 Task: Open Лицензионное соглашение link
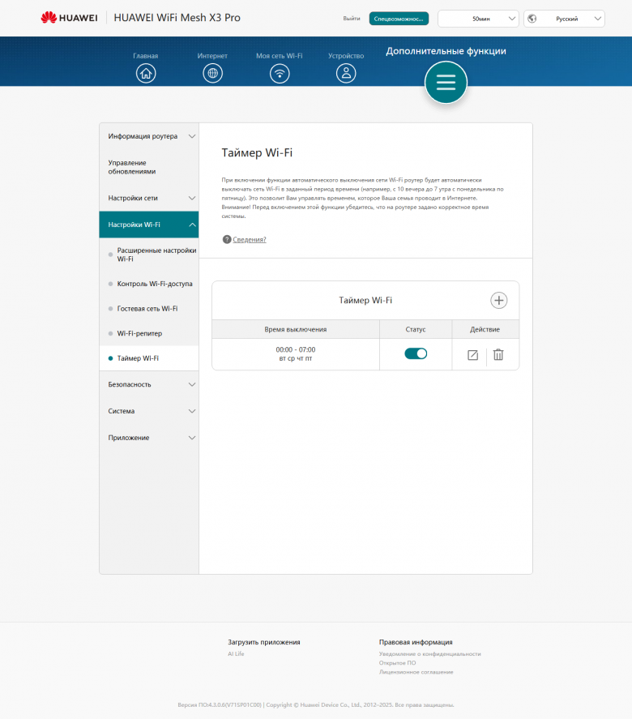point(416,672)
